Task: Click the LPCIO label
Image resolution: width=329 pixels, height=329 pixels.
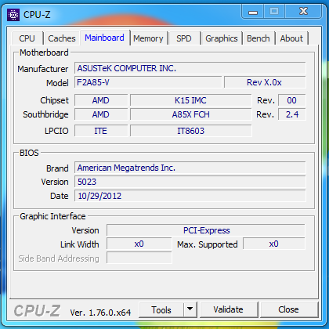Action: (x=56, y=131)
